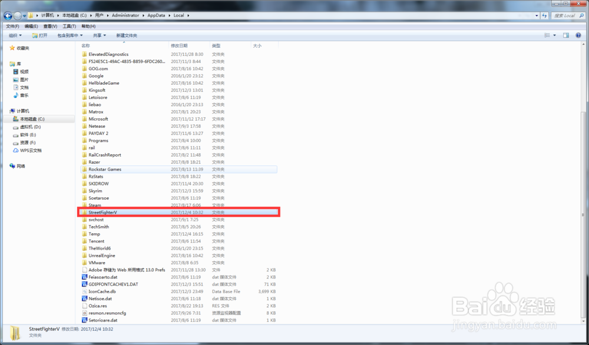Expand the 组织 toolbar dropdown

coord(15,35)
